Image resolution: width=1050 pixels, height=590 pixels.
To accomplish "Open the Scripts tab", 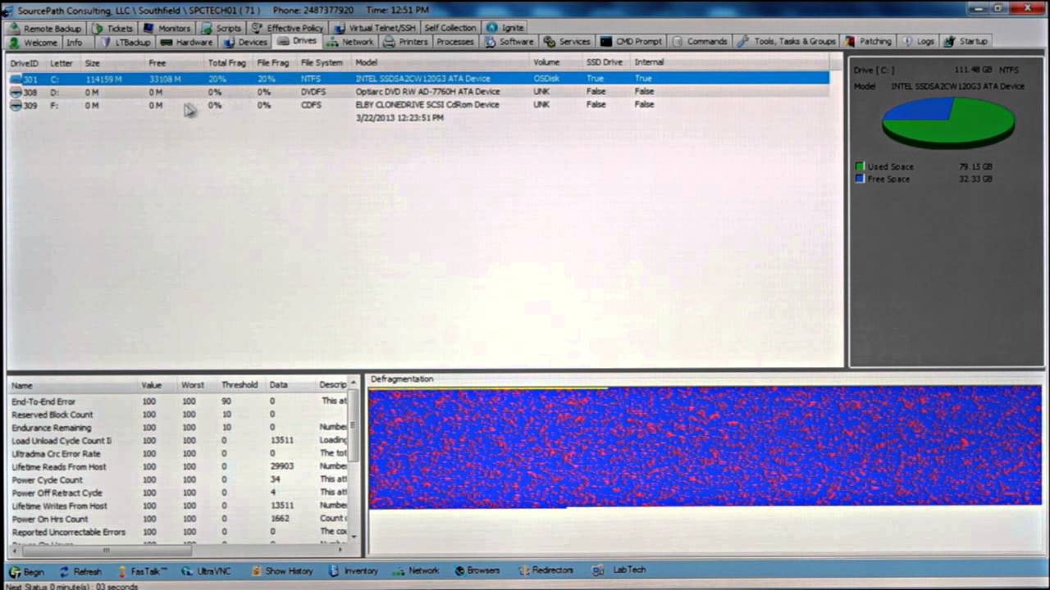I will pyautogui.click(x=221, y=28).
